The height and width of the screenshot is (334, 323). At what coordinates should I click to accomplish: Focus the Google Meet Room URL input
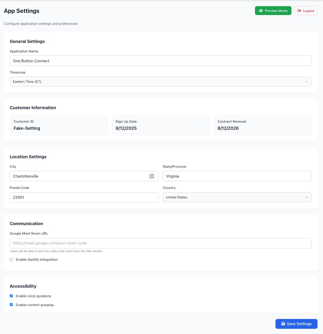coord(161,243)
